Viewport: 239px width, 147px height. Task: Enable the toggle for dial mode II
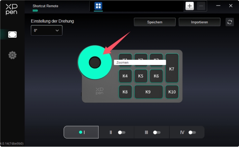121,132
